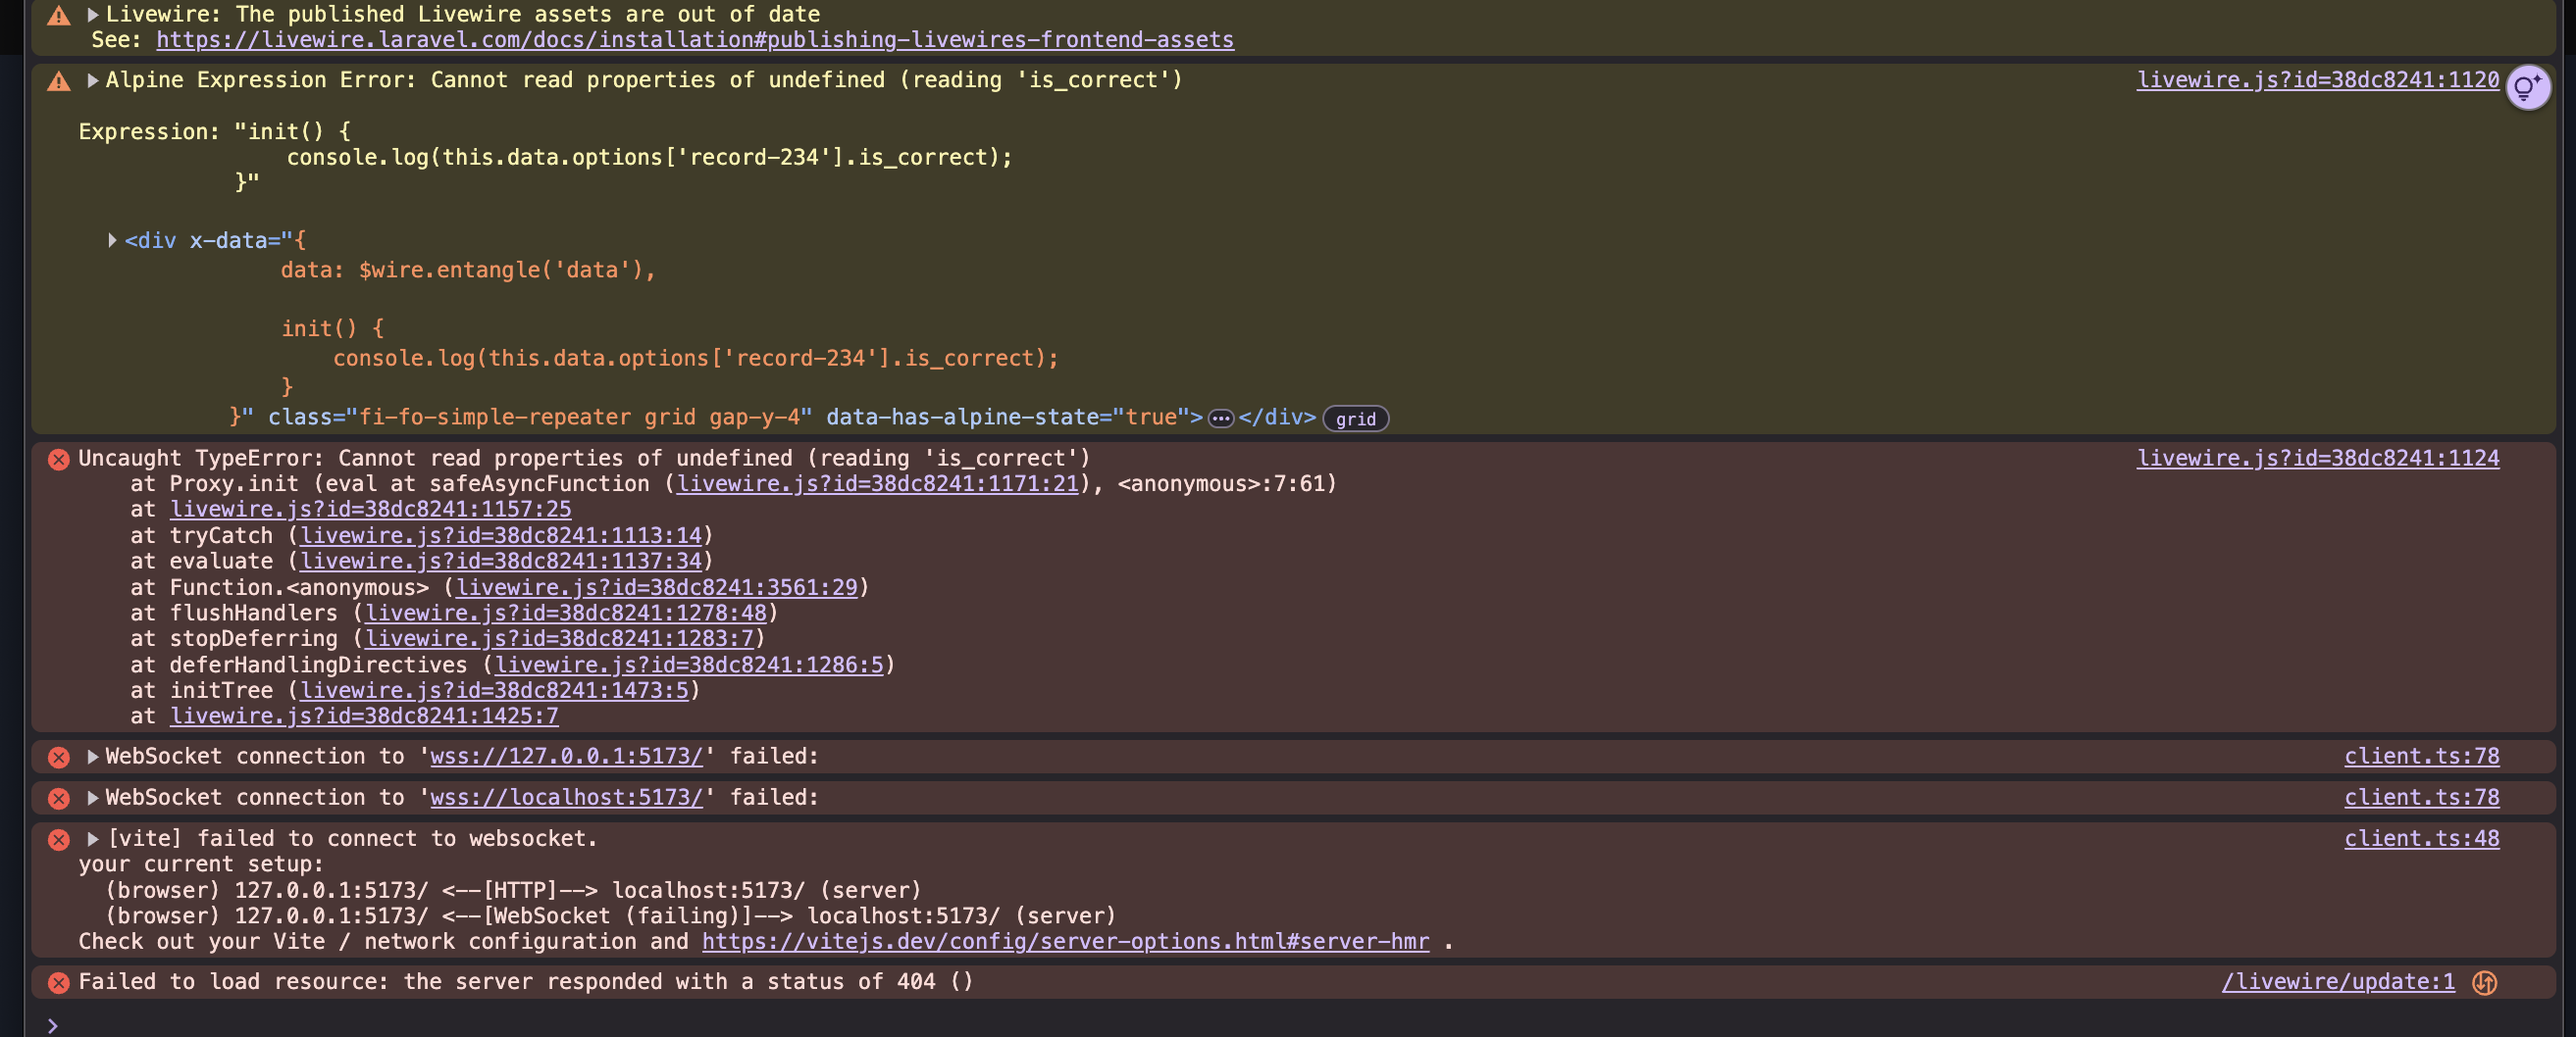Click the error icon of the 404 resource message
This screenshot has height=1037, width=2576.
pos(59,983)
